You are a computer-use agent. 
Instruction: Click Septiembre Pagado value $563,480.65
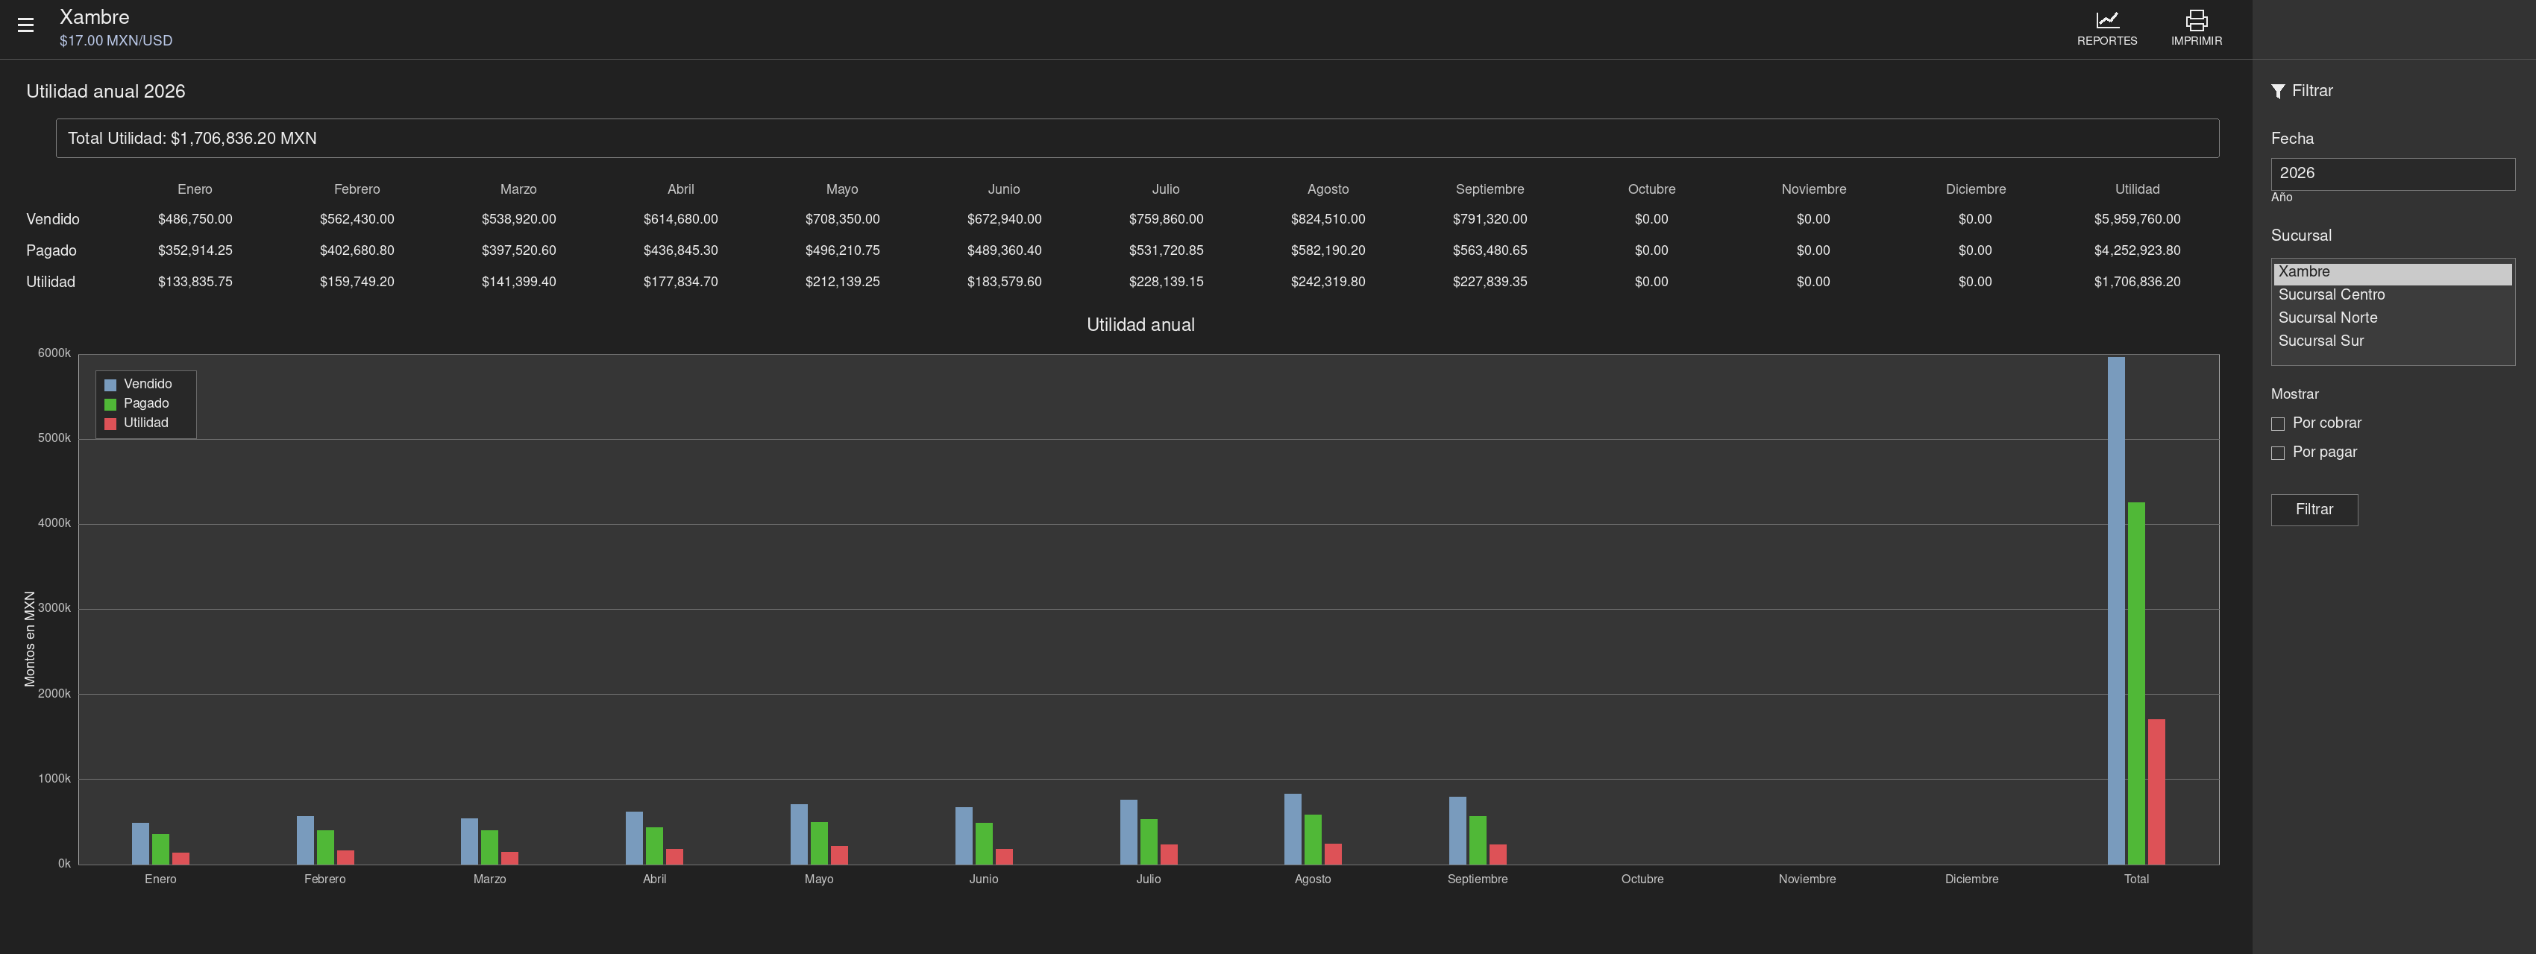point(1490,250)
